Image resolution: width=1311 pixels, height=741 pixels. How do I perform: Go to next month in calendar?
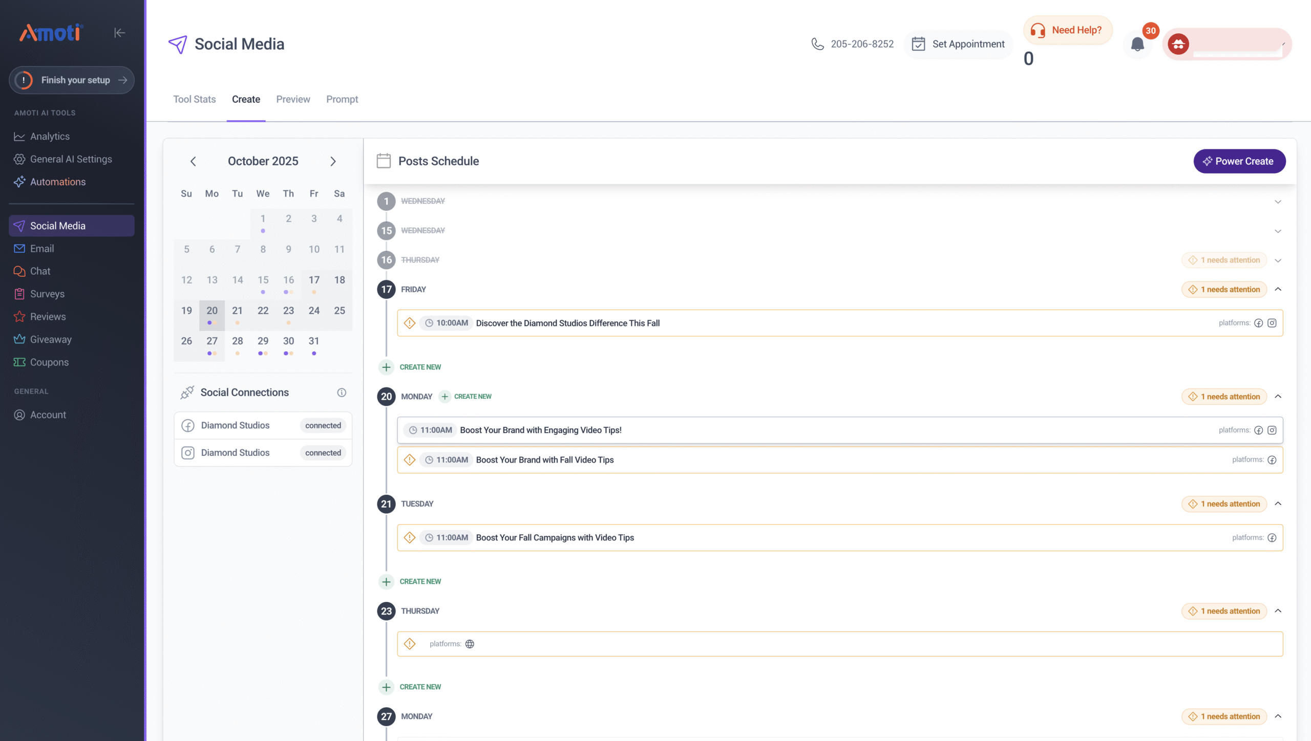[333, 161]
